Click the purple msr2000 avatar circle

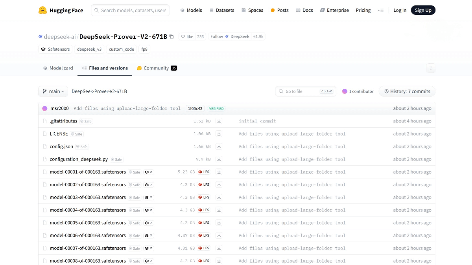pyautogui.click(x=45, y=108)
